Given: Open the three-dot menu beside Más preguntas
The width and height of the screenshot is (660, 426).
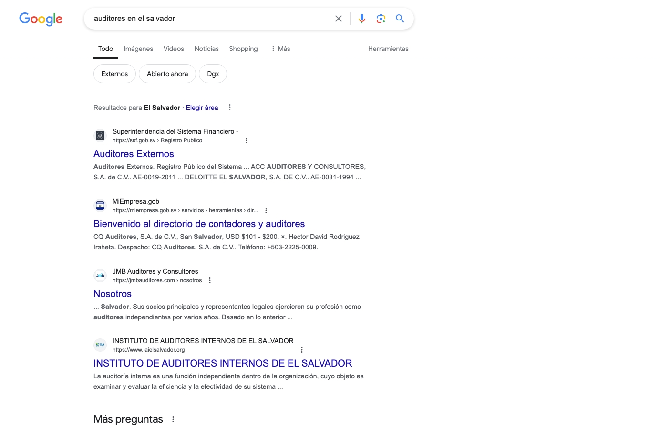Looking at the screenshot, I should pos(173,419).
